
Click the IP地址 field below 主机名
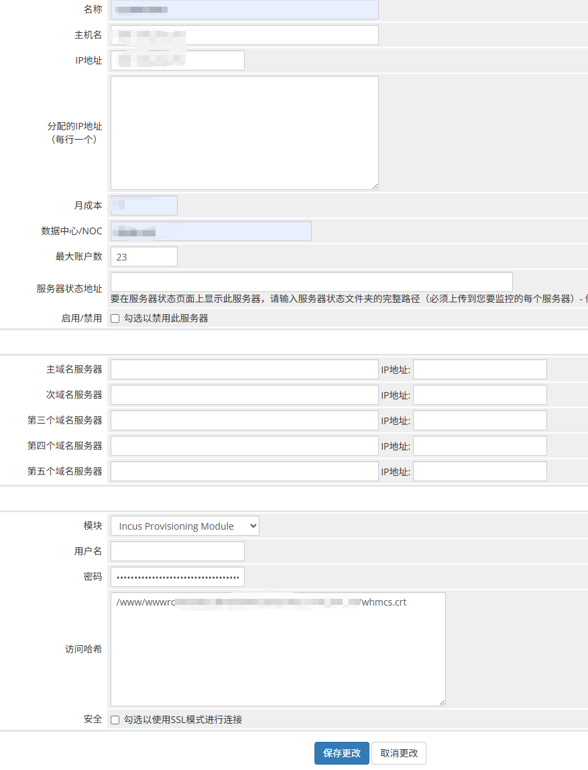pos(178,60)
